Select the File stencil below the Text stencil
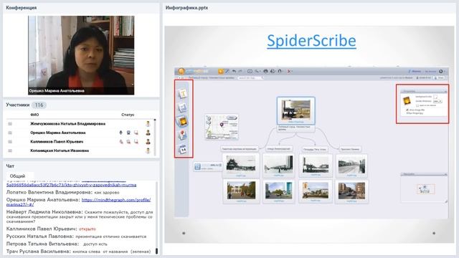 tap(183, 107)
